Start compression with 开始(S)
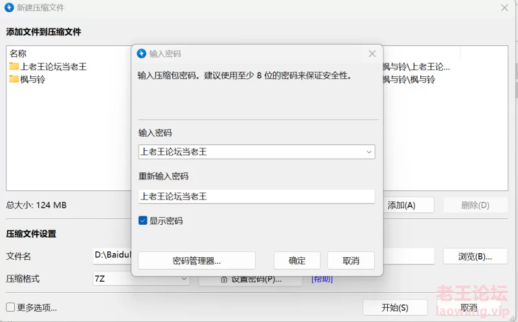The width and height of the screenshot is (518, 322). 395,307
